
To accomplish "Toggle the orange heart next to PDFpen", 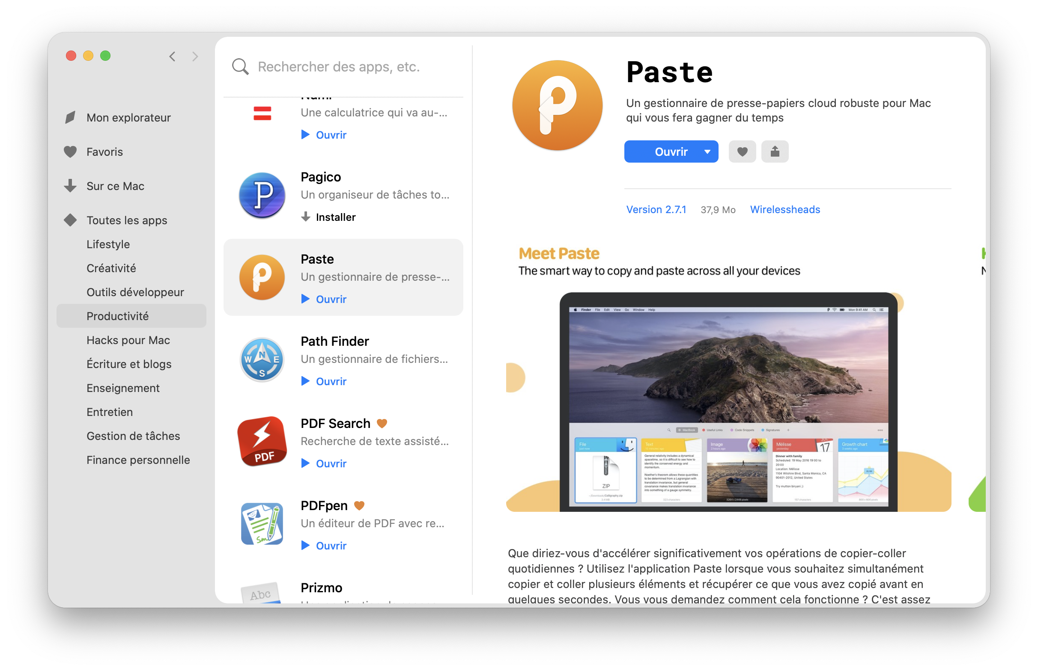I will [359, 505].
